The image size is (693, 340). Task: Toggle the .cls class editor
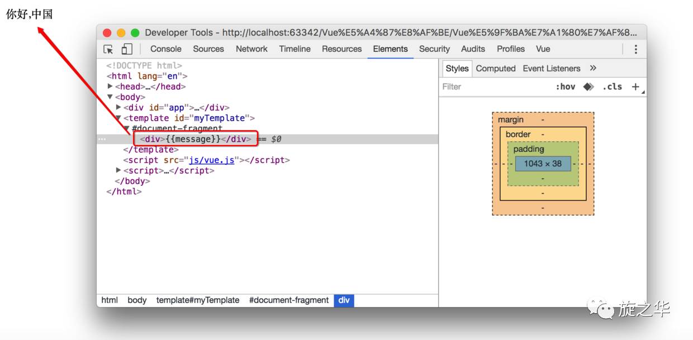coord(612,87)
